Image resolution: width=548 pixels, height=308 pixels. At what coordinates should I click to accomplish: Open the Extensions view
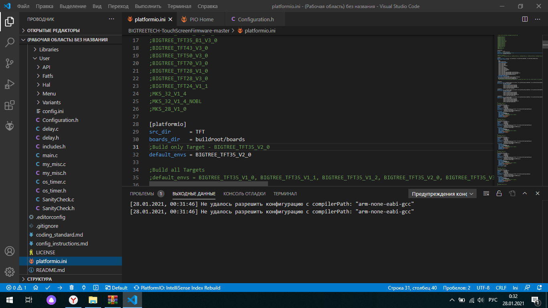10,105
